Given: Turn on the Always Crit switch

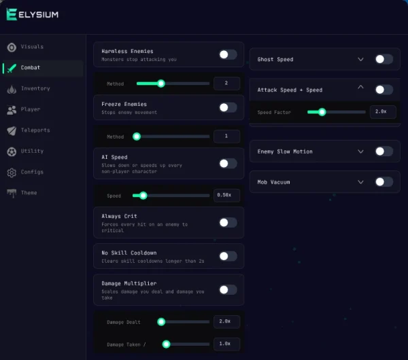Looking at the screenshot, I should [x=228, y=223].
